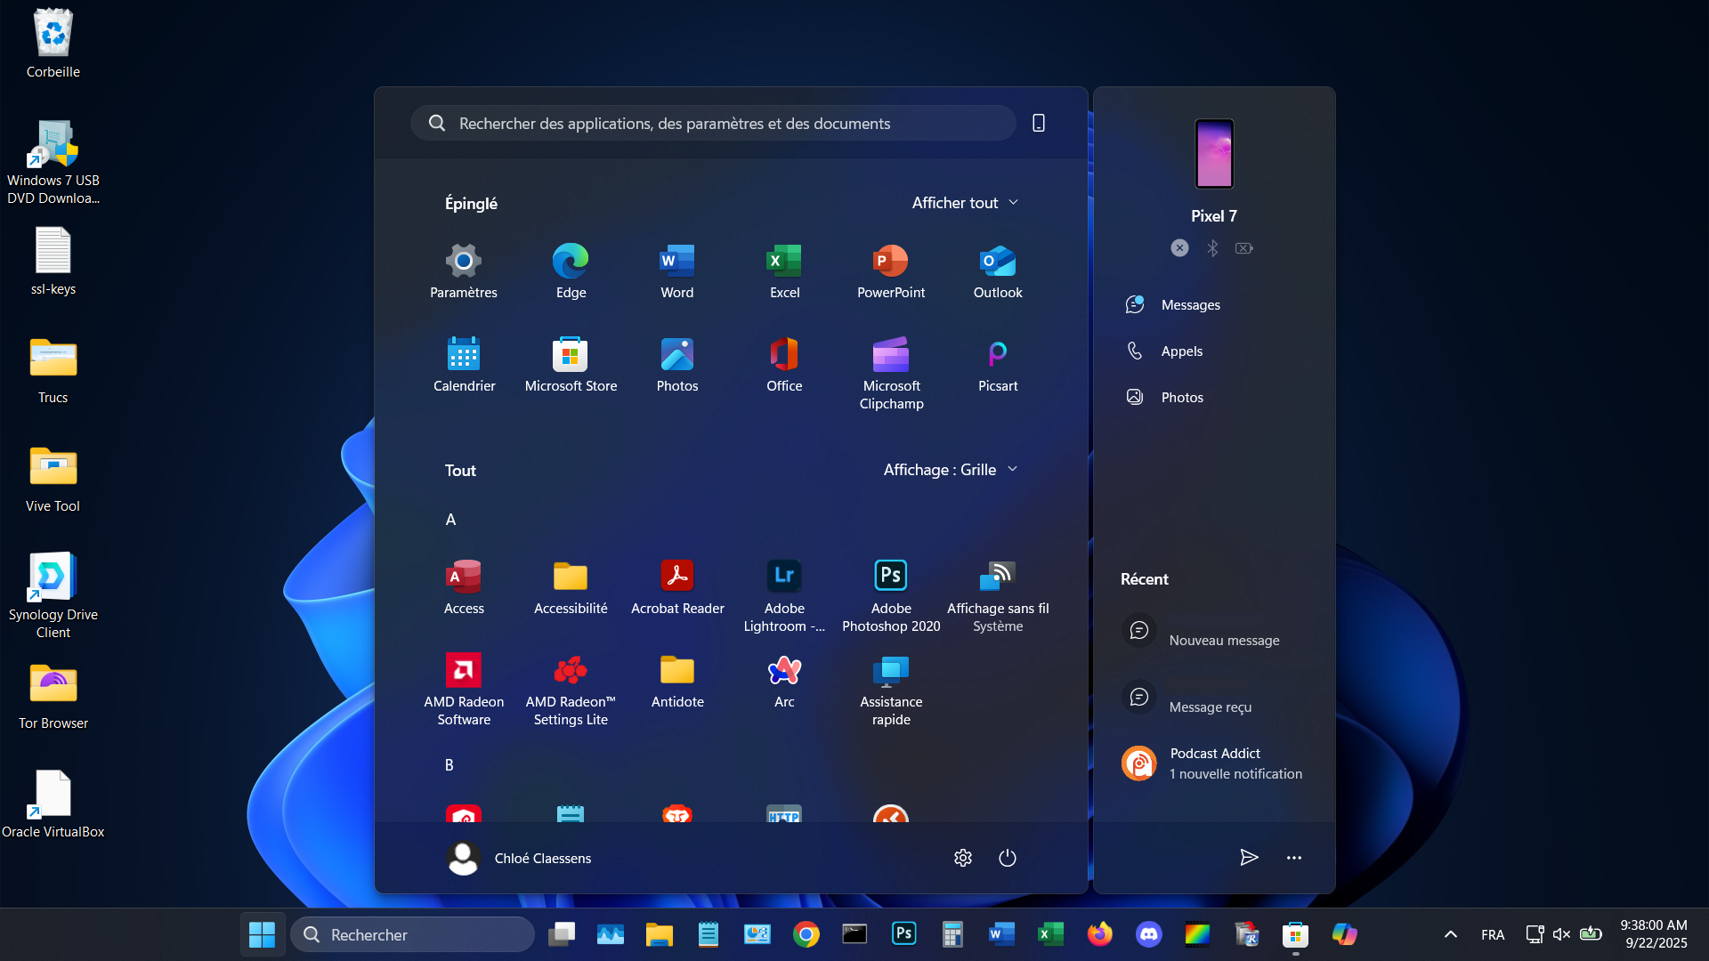Select Appels in the Pixel 7 panel

click(1181, 351)
